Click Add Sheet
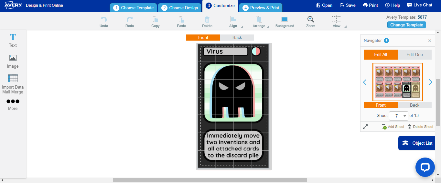The height and width of the screenshot is (183, 441). 393,127
